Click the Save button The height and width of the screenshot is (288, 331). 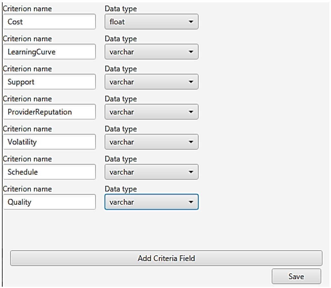click(x=296, y=276)
